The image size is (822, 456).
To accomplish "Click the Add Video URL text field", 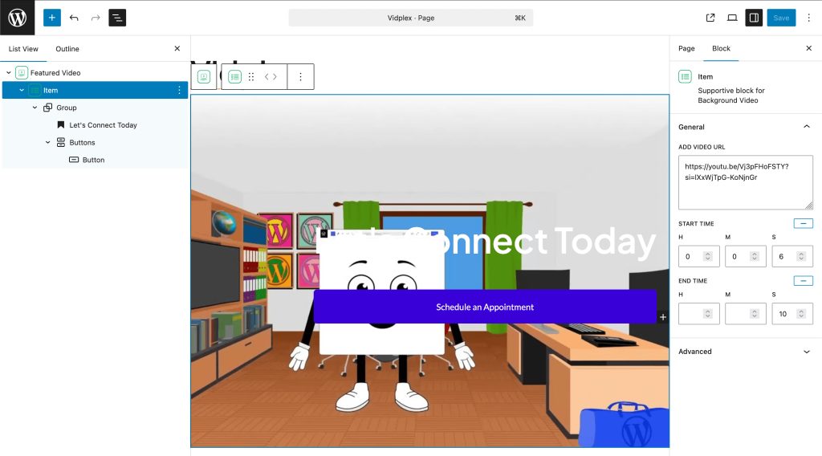I will 745,182.
